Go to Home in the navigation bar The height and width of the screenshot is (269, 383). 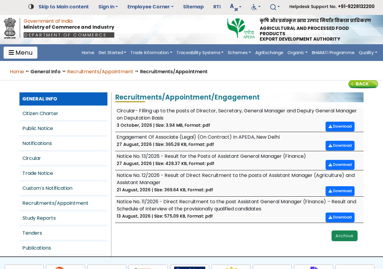(88, 53)
